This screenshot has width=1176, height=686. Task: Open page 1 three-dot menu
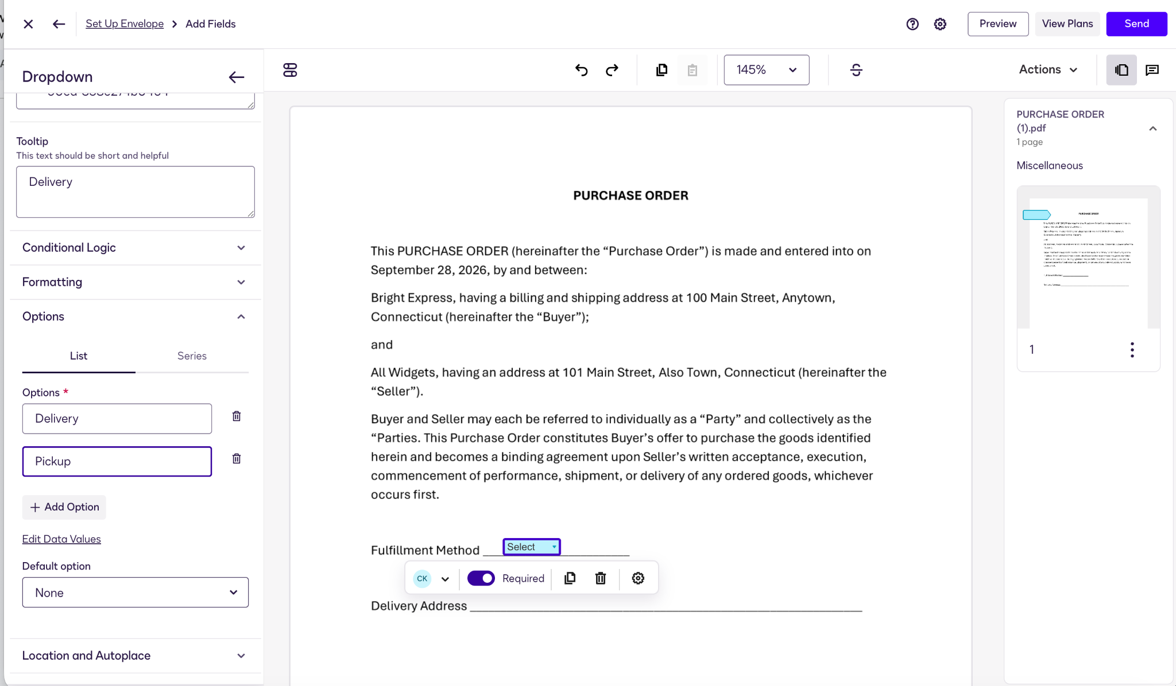pos(1132,350)
